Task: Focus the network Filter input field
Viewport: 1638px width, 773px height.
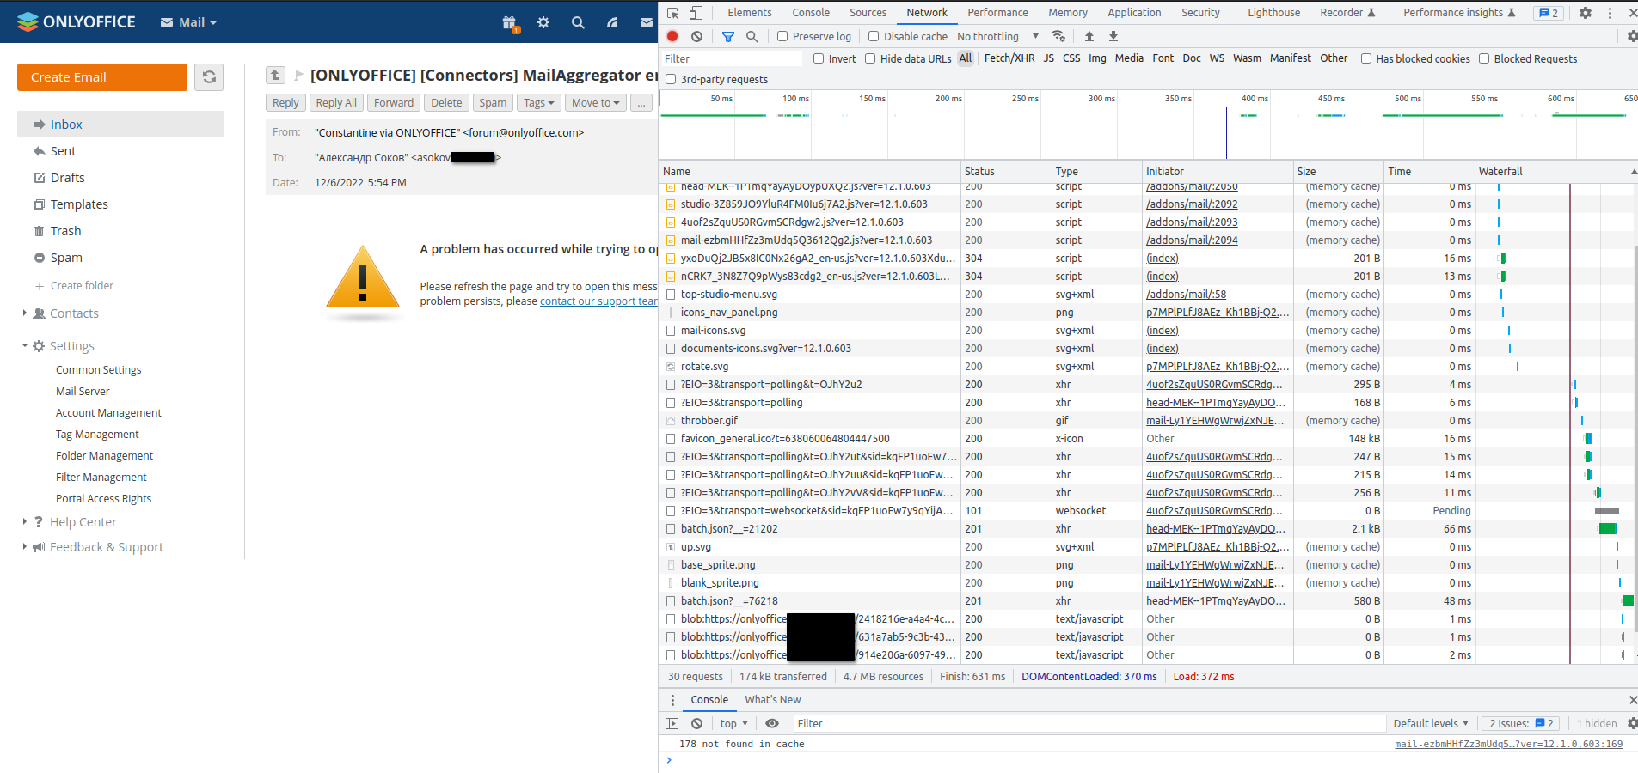Action: point(732,58)
